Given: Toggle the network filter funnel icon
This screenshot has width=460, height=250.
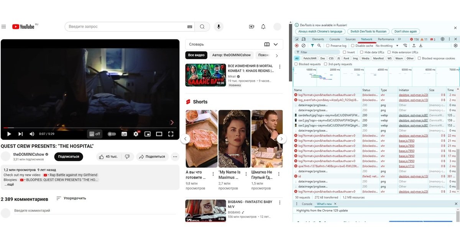Looking at the screenshot, I should [312, 46].
